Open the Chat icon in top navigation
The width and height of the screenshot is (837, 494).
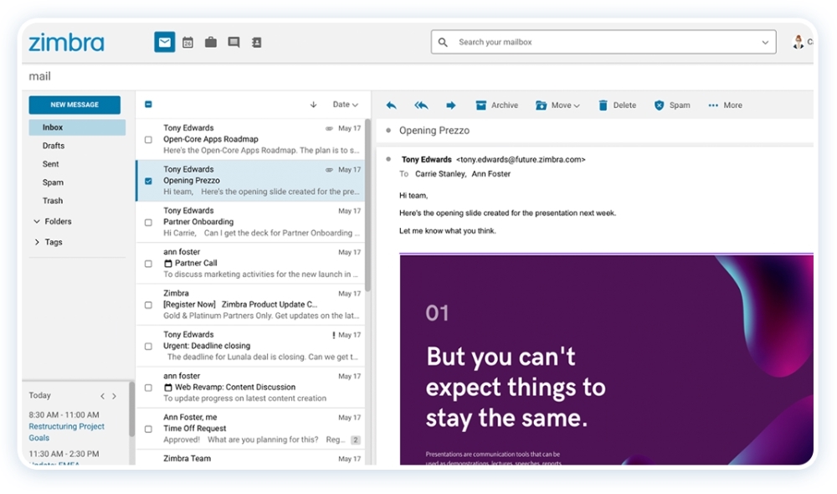click(x=234, y=42)
